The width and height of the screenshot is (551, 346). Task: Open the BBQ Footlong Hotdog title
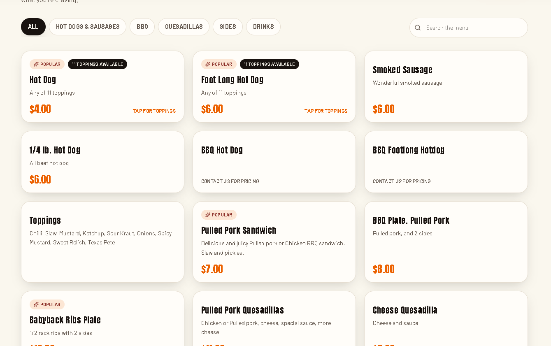409,150
